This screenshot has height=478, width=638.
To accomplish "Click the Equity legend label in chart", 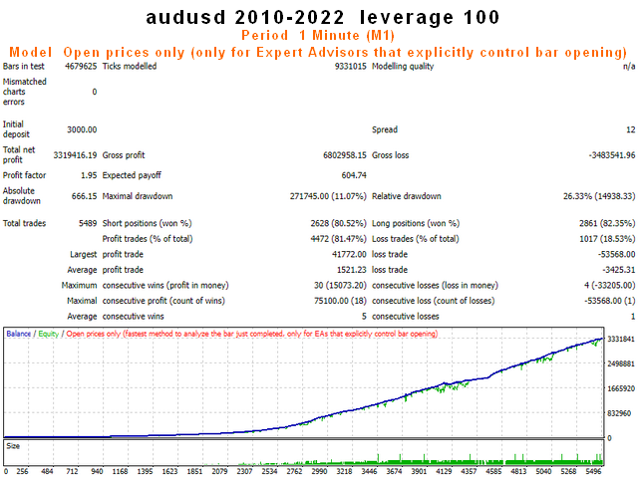I will 49,334.
